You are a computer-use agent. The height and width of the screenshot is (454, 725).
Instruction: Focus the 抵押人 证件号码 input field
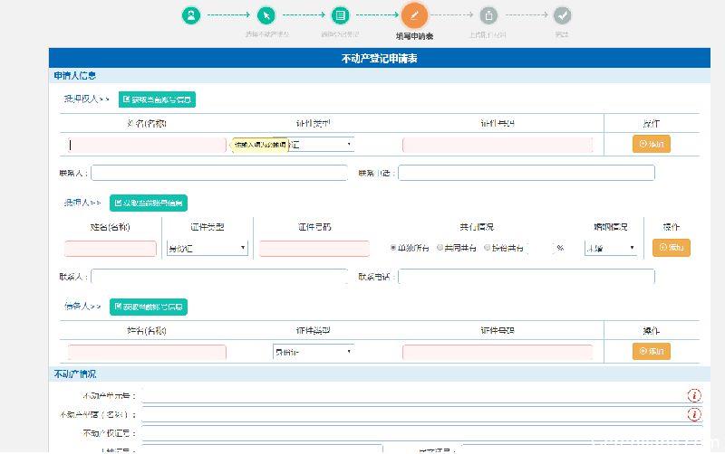pos(314,248)
